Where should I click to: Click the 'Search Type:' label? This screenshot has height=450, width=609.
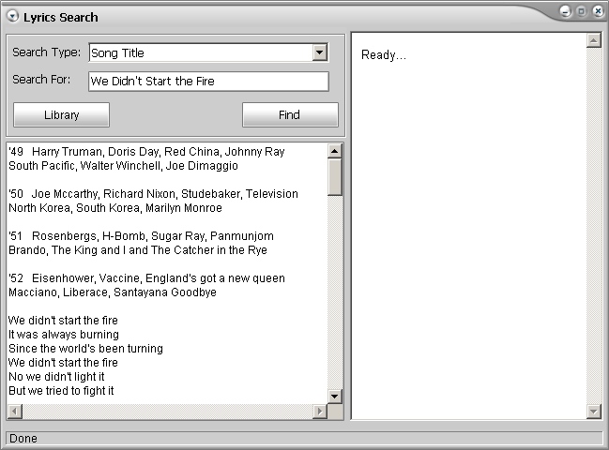46,52
